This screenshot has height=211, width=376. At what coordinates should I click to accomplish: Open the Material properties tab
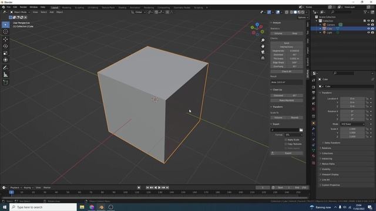313,156
